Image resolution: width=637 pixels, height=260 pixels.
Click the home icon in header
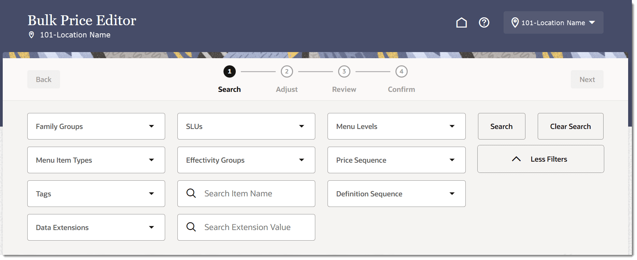tap(461, 22)
